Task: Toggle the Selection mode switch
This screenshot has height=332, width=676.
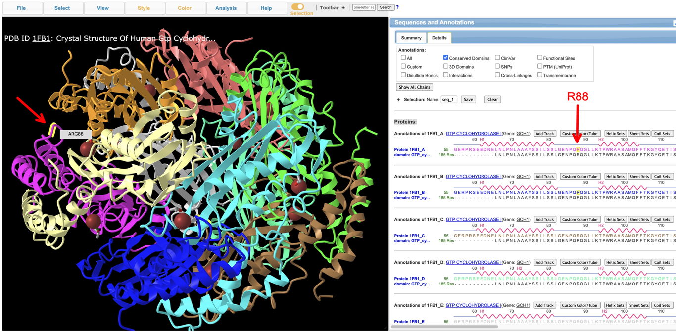Action: [298, 7]
